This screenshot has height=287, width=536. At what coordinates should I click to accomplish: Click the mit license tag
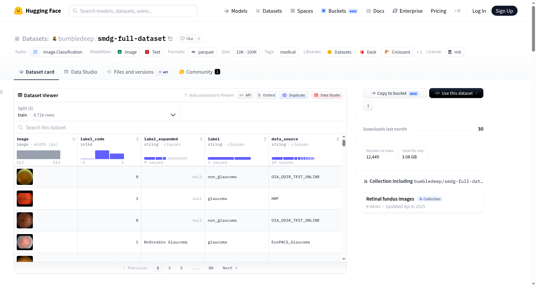click(455, 52)
